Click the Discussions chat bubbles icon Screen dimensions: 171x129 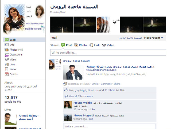tap(6, 55)
